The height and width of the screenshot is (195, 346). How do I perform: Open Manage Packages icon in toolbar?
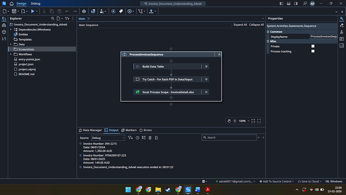[x=84, y=11]
